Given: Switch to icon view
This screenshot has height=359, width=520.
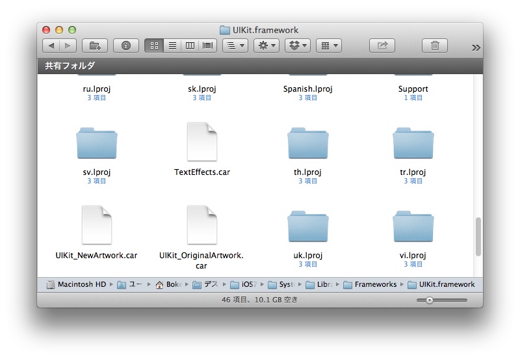Looking at the screenshot, I should pyautogui.click(x=154, y=46).
